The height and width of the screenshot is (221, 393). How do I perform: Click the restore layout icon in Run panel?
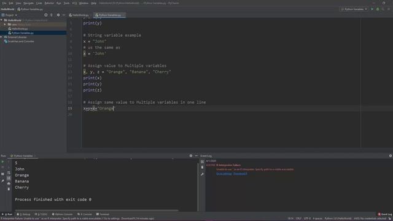(2, 174)
